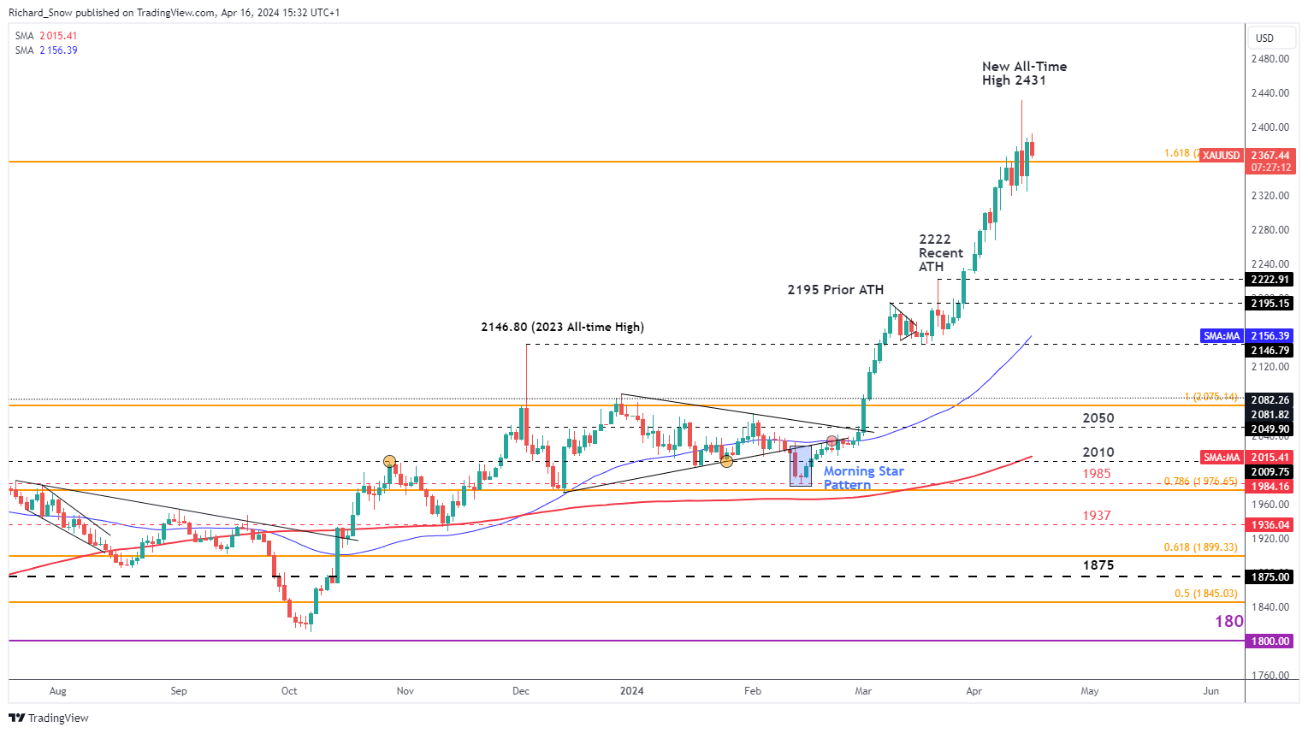Select the red SMA 2015.41 legend entry
This screenshot has width=1308, height=733.
pos(46,36)
